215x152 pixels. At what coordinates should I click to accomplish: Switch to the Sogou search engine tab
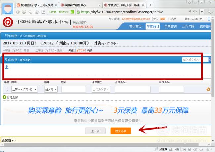point(37,5)
